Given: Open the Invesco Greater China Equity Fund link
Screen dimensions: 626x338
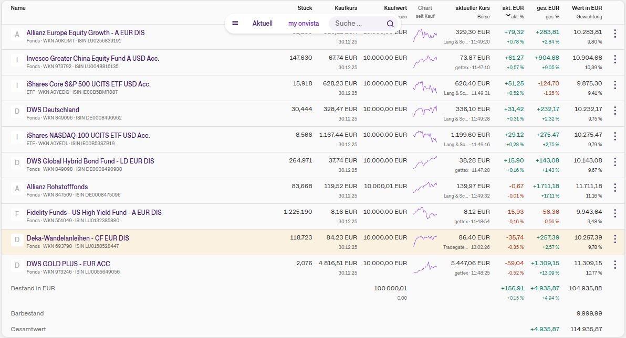Looking at the screenshot, I should [x=93, y=58].
